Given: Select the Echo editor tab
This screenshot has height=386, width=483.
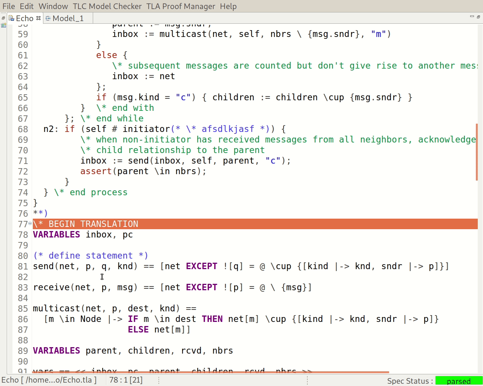Looking at the screenshot, I should pos(25,18).
